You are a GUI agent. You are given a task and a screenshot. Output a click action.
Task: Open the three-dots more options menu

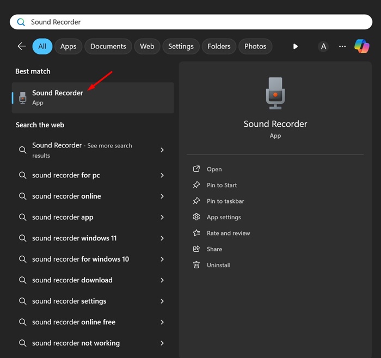[x=342, y=46]
